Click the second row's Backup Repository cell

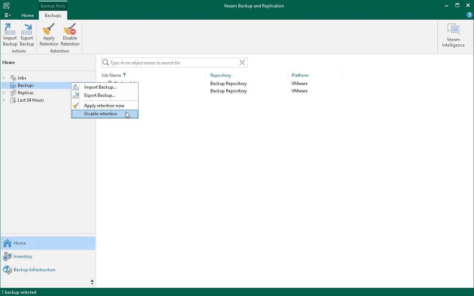pyautogui.click(x=228, y=91)
